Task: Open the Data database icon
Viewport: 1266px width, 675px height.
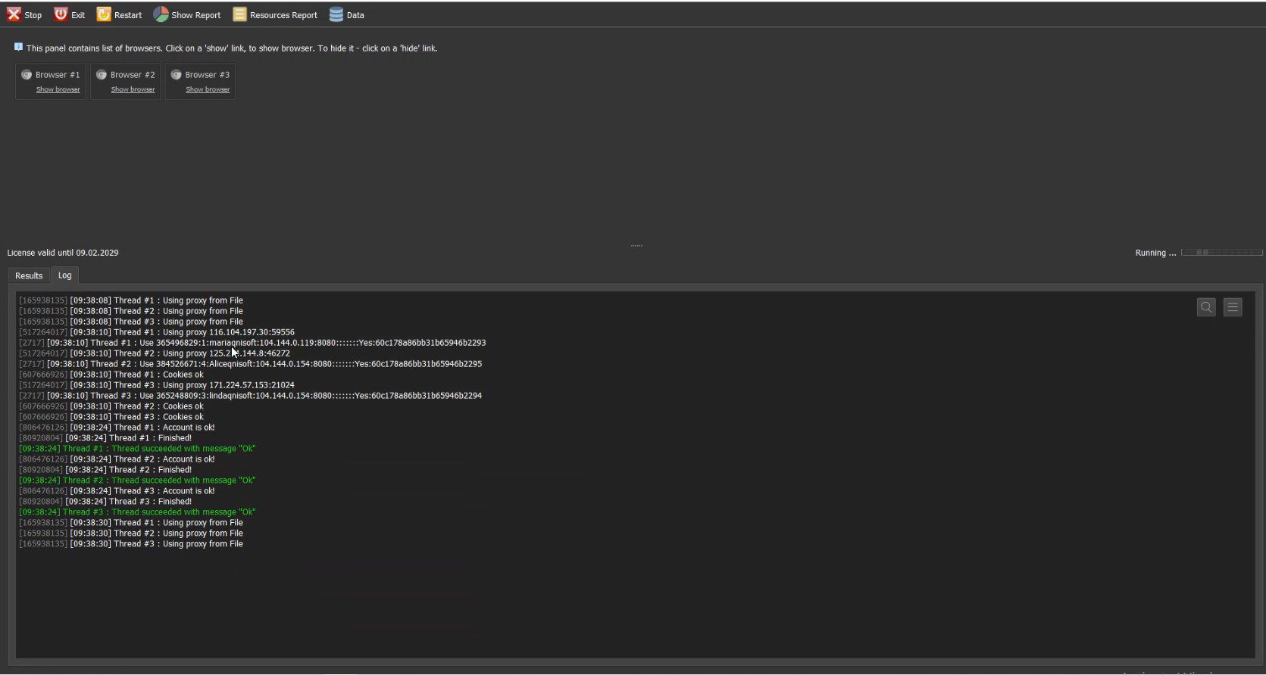Action: (x=336, y=14)
